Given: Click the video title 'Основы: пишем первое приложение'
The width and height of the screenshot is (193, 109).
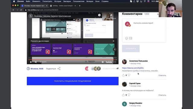Looking at the screenshot, I should [x=52, y=16].
